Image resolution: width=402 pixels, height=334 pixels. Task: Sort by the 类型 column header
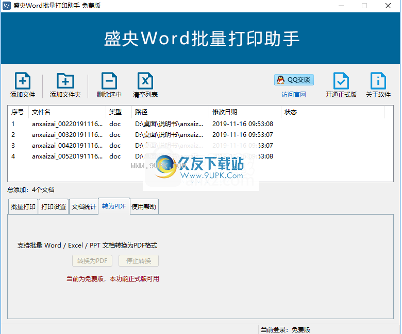[x=119, y=112]
